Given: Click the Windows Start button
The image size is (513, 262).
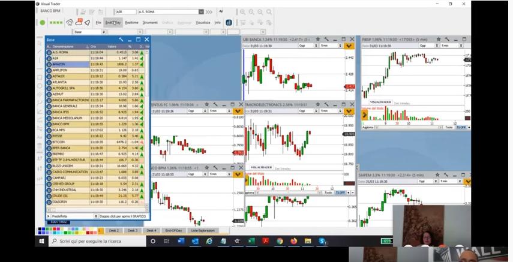Looking at the screenshot, I should click(x=41, y=241).
